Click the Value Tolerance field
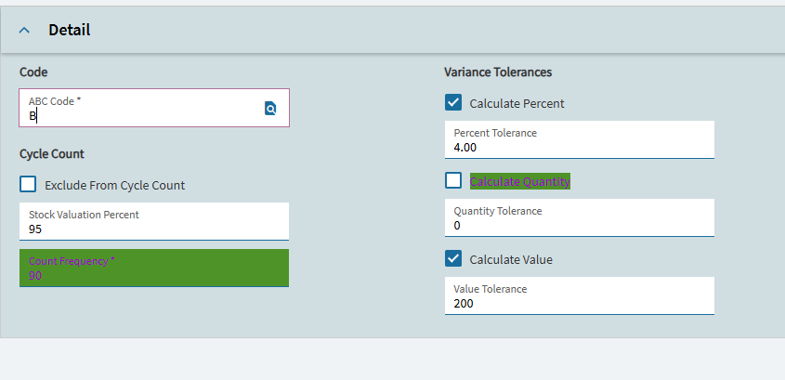 [x=579, y=303]
